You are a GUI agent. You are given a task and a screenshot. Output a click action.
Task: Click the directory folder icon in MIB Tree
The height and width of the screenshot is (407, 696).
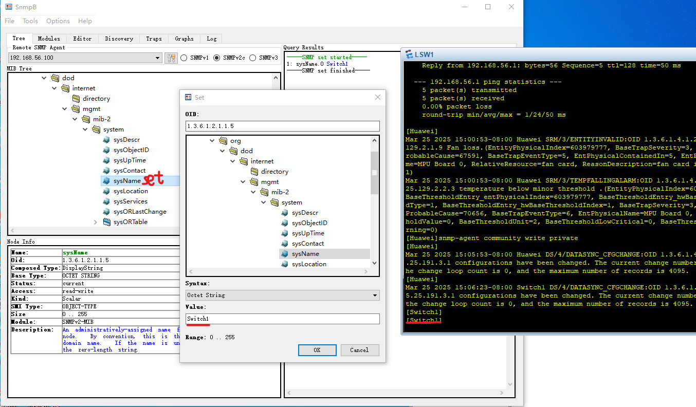coord(76,99)
